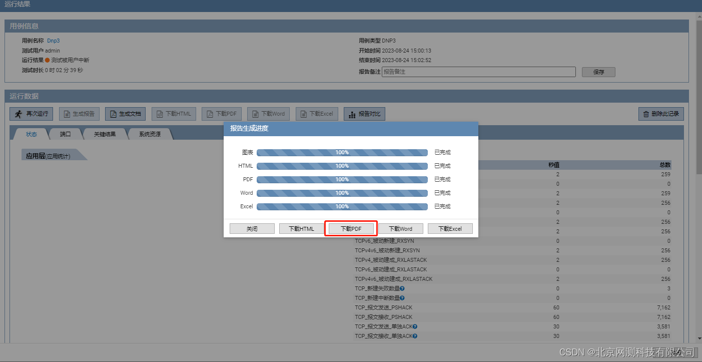The image size is (702, 362).
Task: Open the Dnp3 test case link
Action: pyautogui.click(x=54, y=41)
